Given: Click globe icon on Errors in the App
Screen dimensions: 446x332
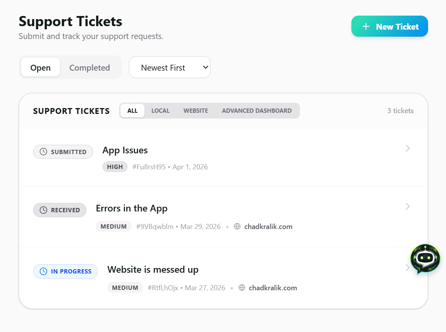Looking at the screenshot, I should coord(237,226).
